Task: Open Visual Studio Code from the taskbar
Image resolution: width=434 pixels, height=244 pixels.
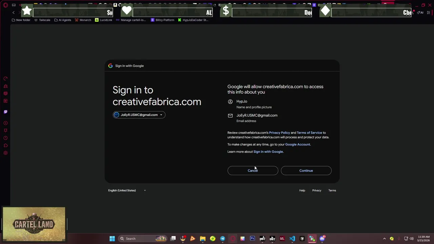Action: pos(292,239)
